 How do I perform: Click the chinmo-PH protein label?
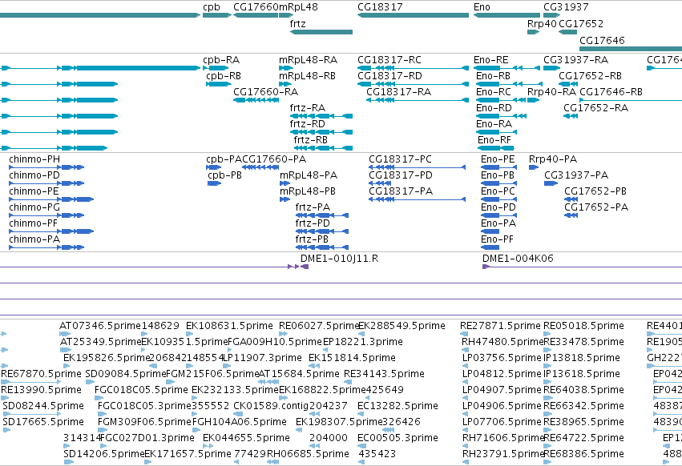tap(34, 159)
